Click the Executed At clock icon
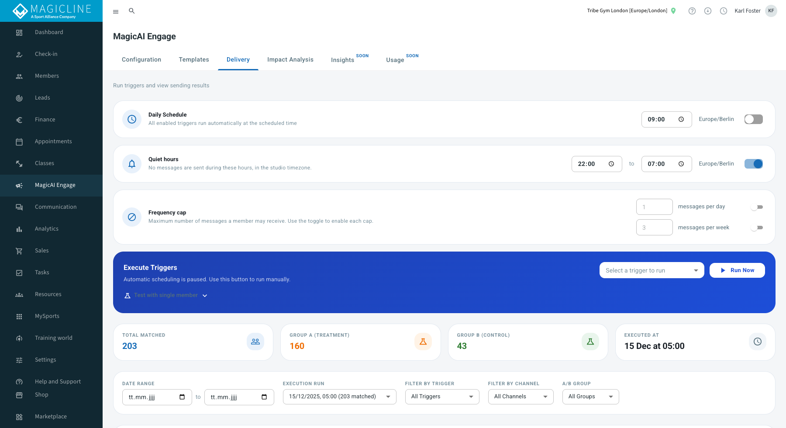This screenshot has height=428, width=786. [x=758, y=342]
